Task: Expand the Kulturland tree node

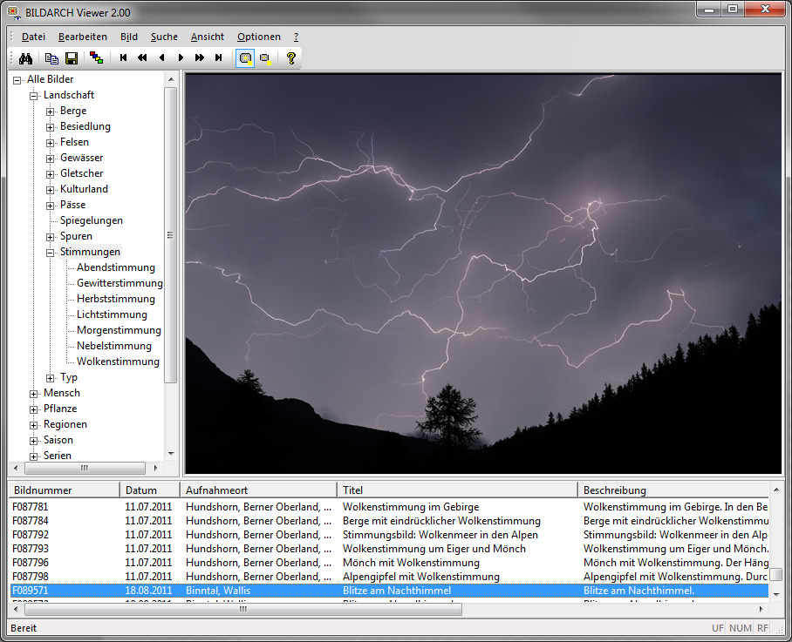Action: click(50, 190)
